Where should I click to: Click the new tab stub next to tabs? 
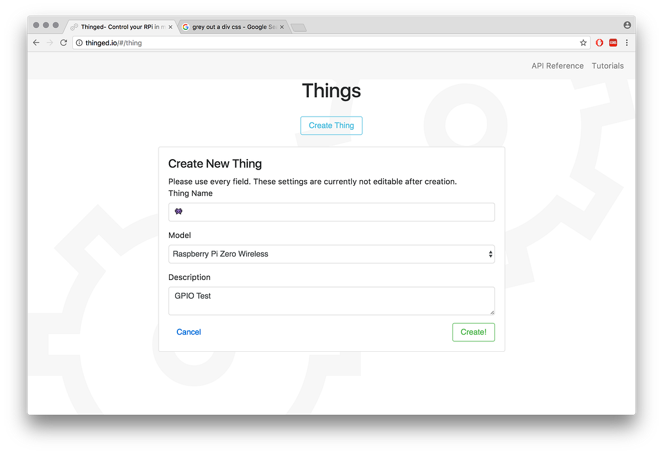click(x=298, y=27)
